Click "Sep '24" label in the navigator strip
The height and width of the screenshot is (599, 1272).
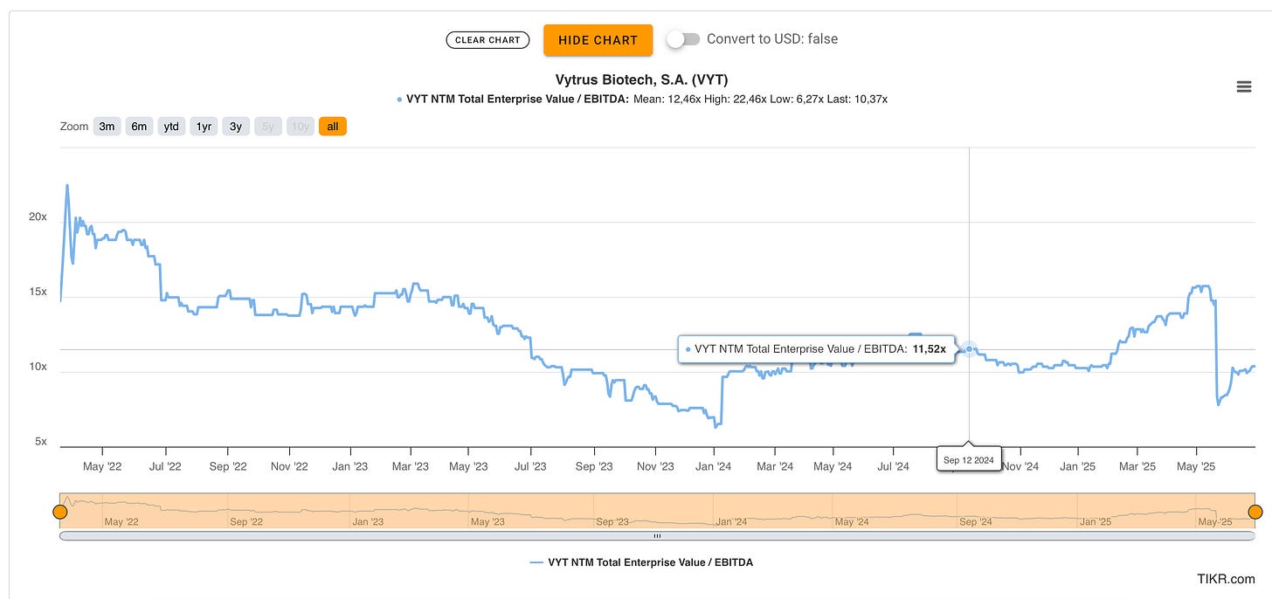coord(976,521)
